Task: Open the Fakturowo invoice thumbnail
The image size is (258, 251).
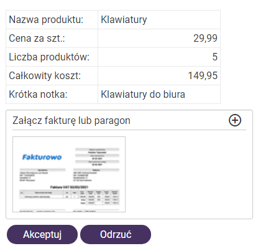Action: tap(69, 174)
